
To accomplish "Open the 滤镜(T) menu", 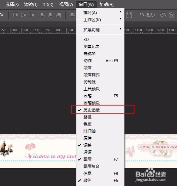I will point(31,5).
